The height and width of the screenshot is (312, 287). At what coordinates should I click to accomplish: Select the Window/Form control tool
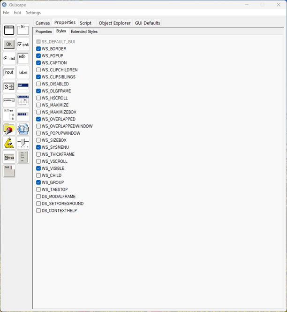pyautogui.click(x=9, y=30)
